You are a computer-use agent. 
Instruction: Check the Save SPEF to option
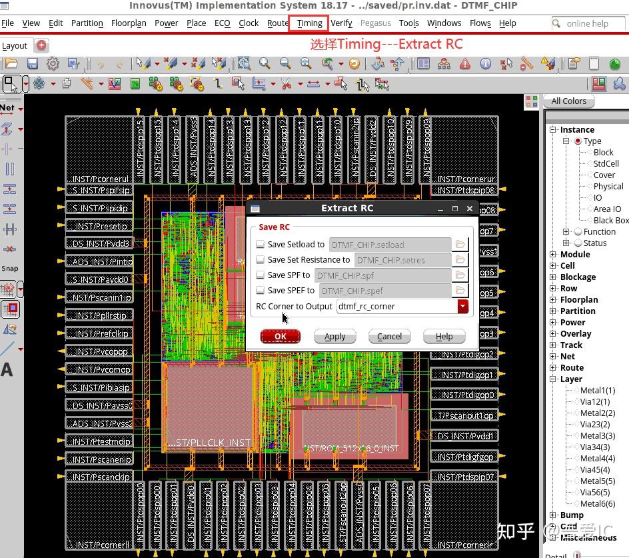[261, 291]
